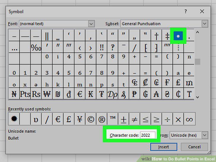Select the guarani ₲ symbol

point(145,94)
